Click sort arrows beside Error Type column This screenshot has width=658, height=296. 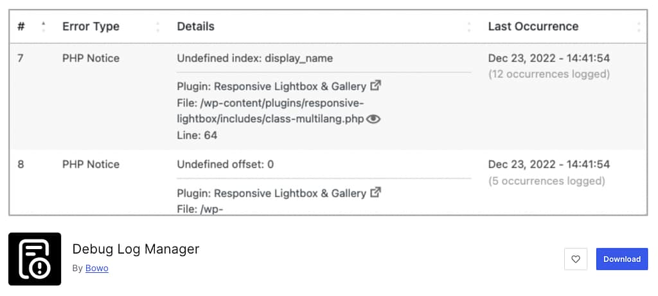tap(158, 26)
